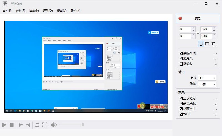The image size is (222, 136).
Task: Click the volume slider track
Action: [x=71, y=125]
